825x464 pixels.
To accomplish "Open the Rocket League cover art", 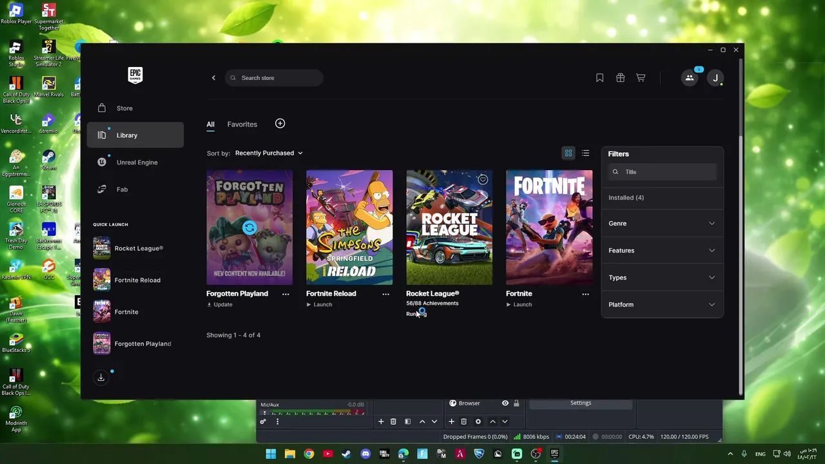I will pos(449,227).
